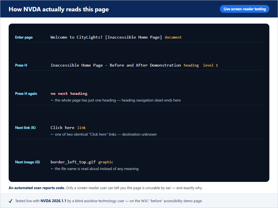Click the Live screen-reader testing badge
The image size is (278, 208).
[244, 9]
